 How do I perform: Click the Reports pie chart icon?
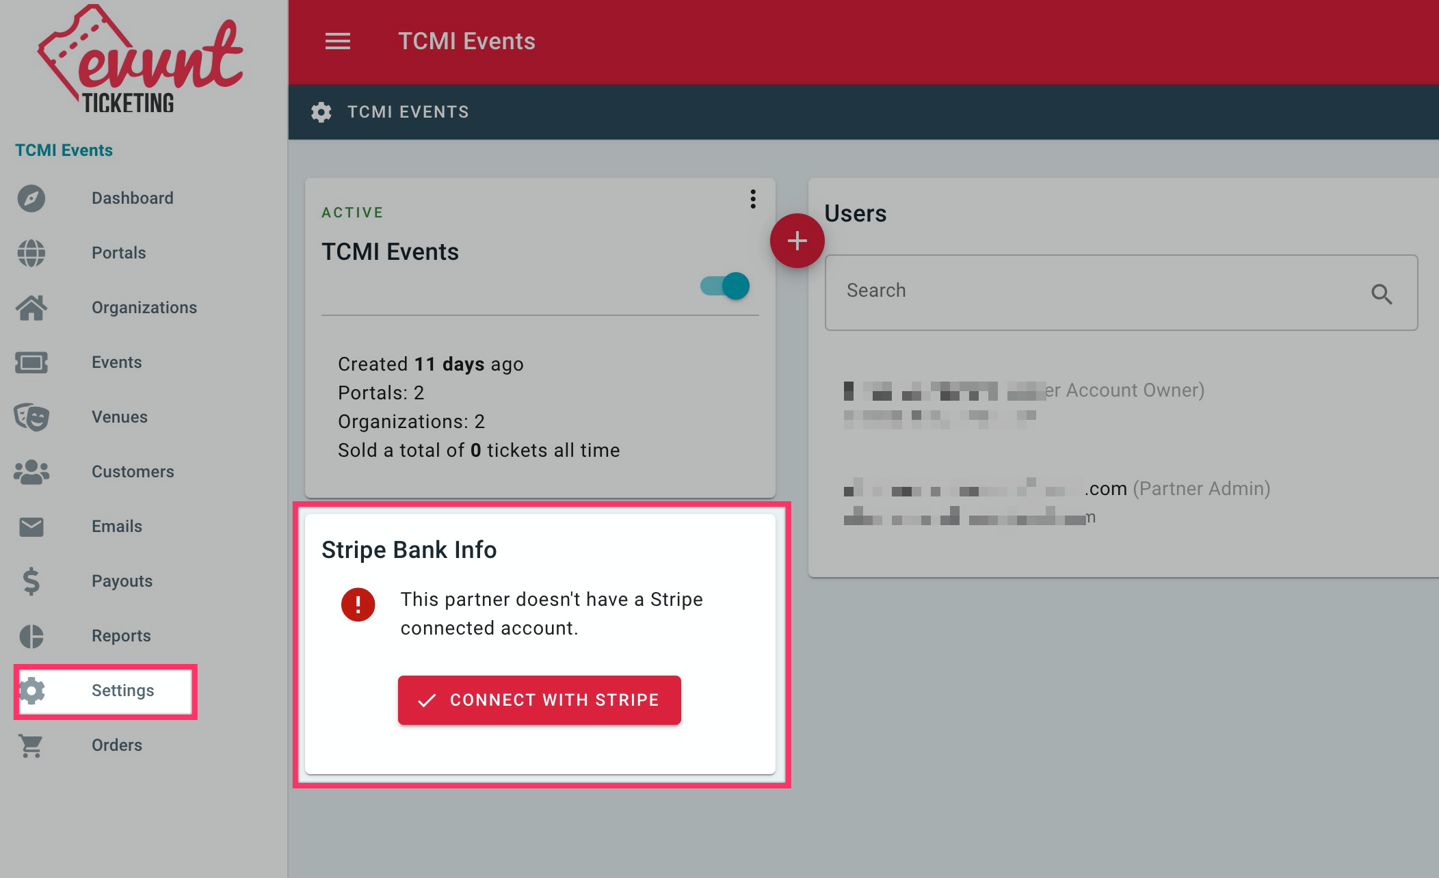(x=31, y=636)
